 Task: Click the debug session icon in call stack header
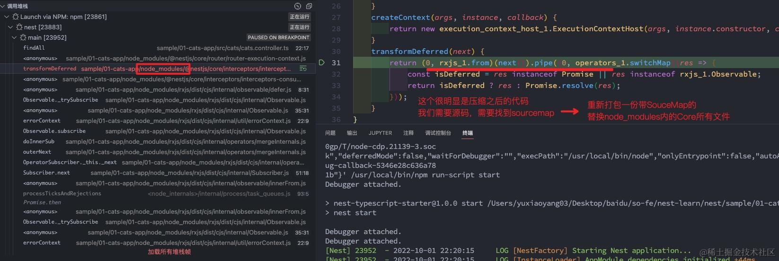[298, 6]
